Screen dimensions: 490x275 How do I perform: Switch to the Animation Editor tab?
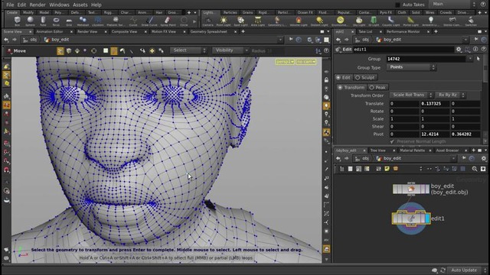coord(50,31)
